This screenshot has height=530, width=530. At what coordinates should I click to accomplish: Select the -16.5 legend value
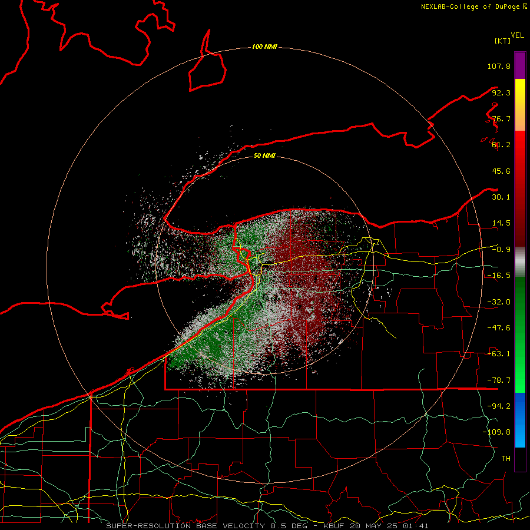pyautogui.click(x=499, y=276)
